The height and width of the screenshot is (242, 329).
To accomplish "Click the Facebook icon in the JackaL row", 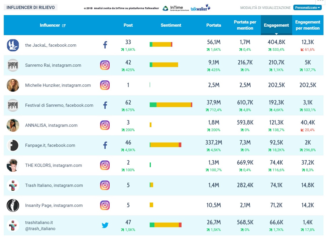I will (105, 45).
